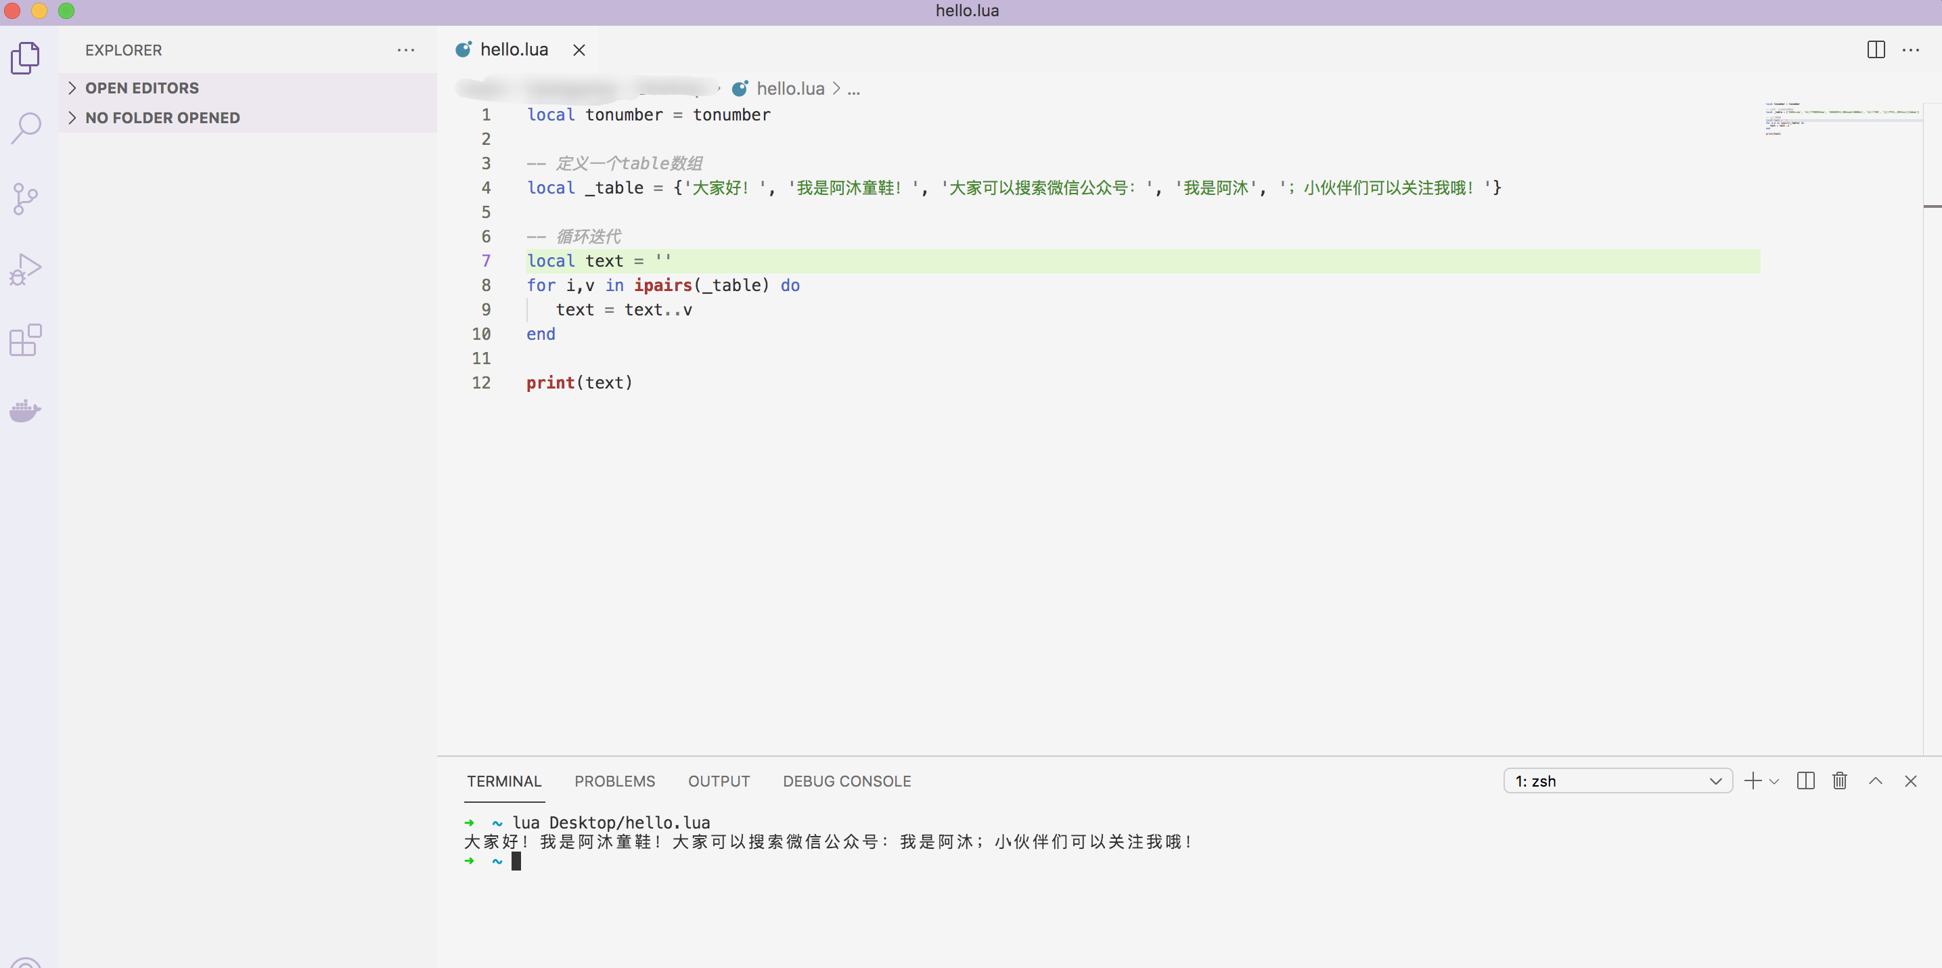The height and width of the screenshot is (968, 1942).
Task: Click the terminal cursor prompt
Action: (516, 861)
